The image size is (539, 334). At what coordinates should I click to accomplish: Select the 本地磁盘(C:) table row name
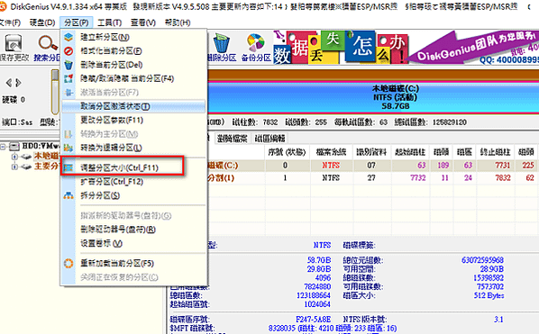[x=223, y=166]
